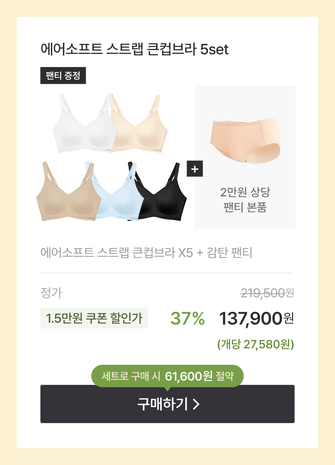Viewport: 335px width, 465px height.
Task: Click the 1.5만원 쿠폰 할인가 label
Action: 94,318
